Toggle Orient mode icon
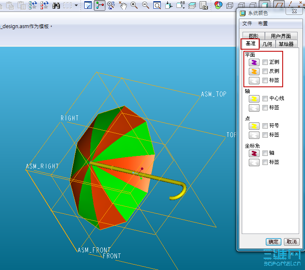Screen dimensions: 305x270 point(111,5)
